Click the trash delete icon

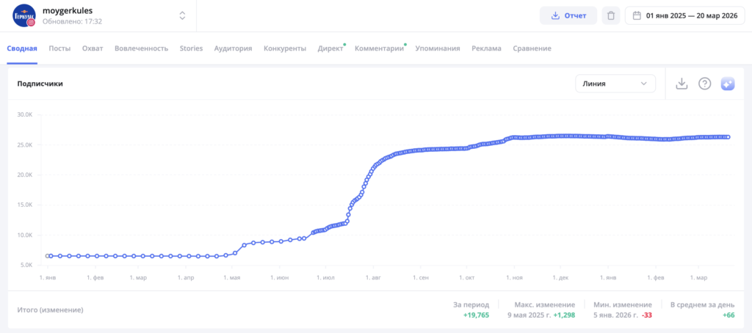(x=610, y=15)
